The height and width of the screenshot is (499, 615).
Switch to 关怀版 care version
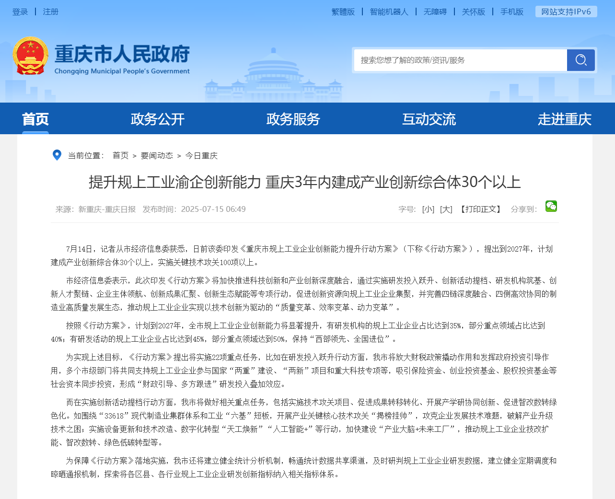pos(474,12)
